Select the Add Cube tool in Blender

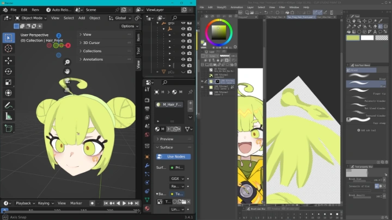[x=8, y=128]
